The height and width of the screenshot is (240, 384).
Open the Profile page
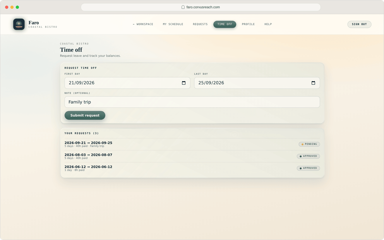click(248, 24)
